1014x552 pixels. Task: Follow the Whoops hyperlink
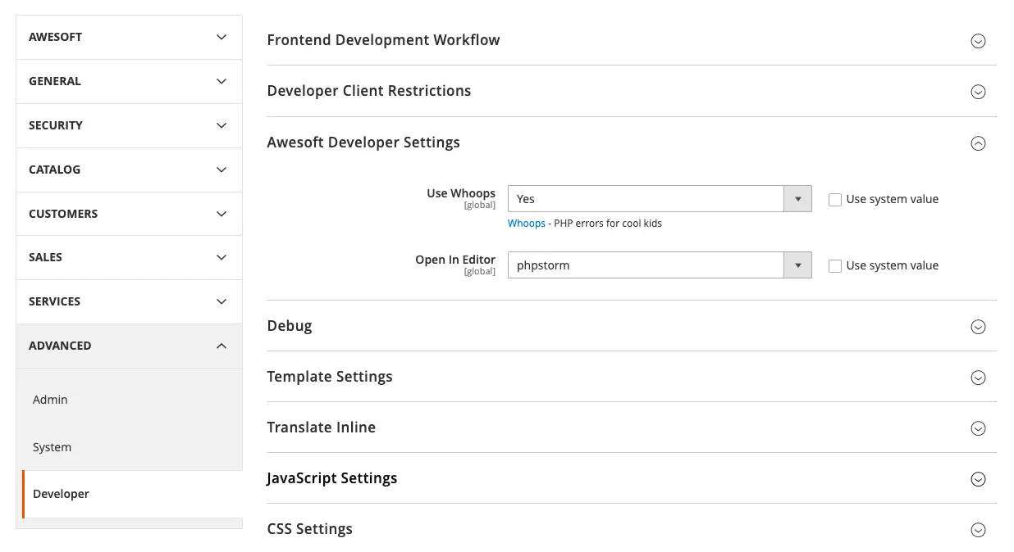click(x=526, y=224)
